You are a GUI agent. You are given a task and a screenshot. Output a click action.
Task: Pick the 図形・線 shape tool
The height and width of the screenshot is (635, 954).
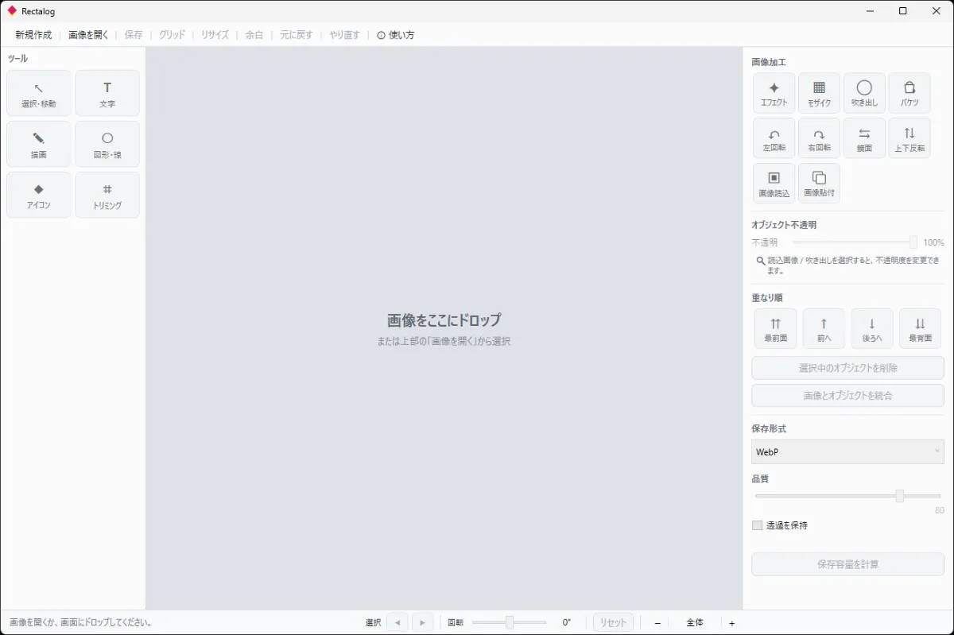(x=107, y=144)
